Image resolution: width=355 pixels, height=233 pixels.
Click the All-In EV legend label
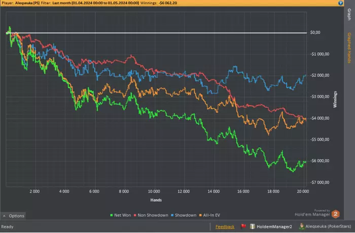tap(211, 215)
